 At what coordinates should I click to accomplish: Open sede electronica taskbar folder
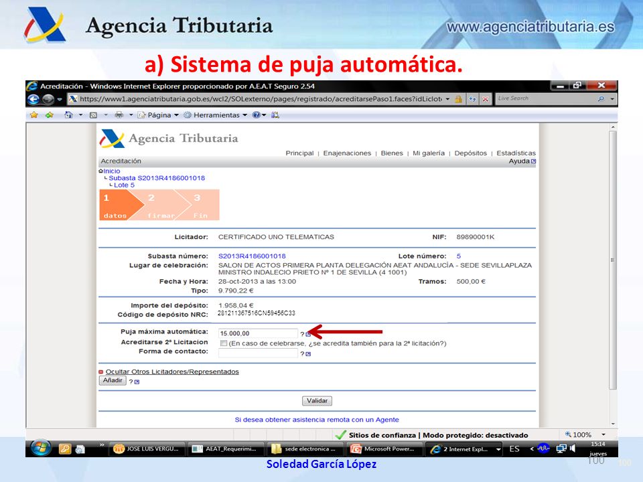tap(305, 449)
